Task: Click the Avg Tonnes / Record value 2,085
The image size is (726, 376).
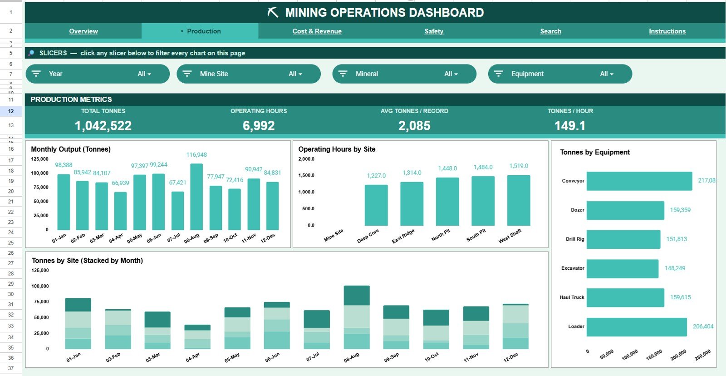Action: click(414, 126)
